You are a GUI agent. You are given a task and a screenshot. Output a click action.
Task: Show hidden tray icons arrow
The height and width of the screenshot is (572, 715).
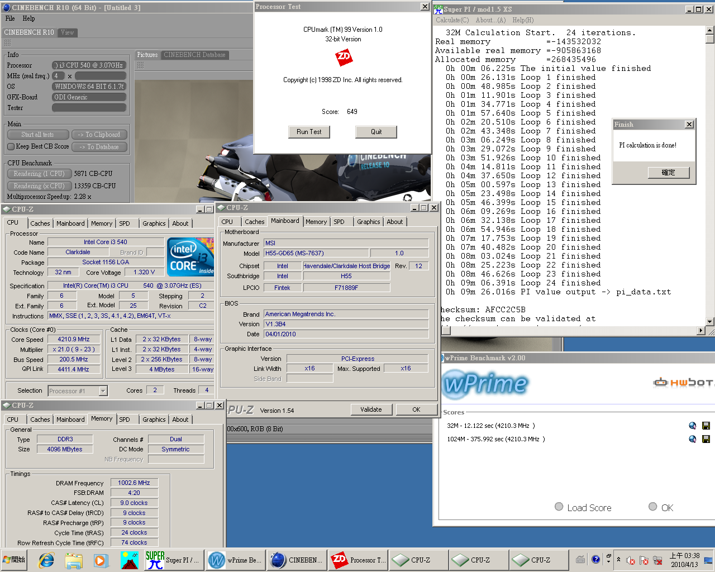[618, 559]
